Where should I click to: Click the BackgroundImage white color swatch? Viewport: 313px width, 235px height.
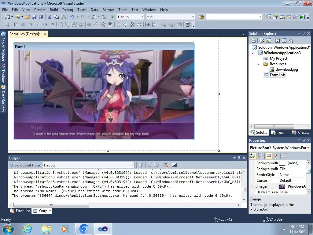click(x=282, y=163)
